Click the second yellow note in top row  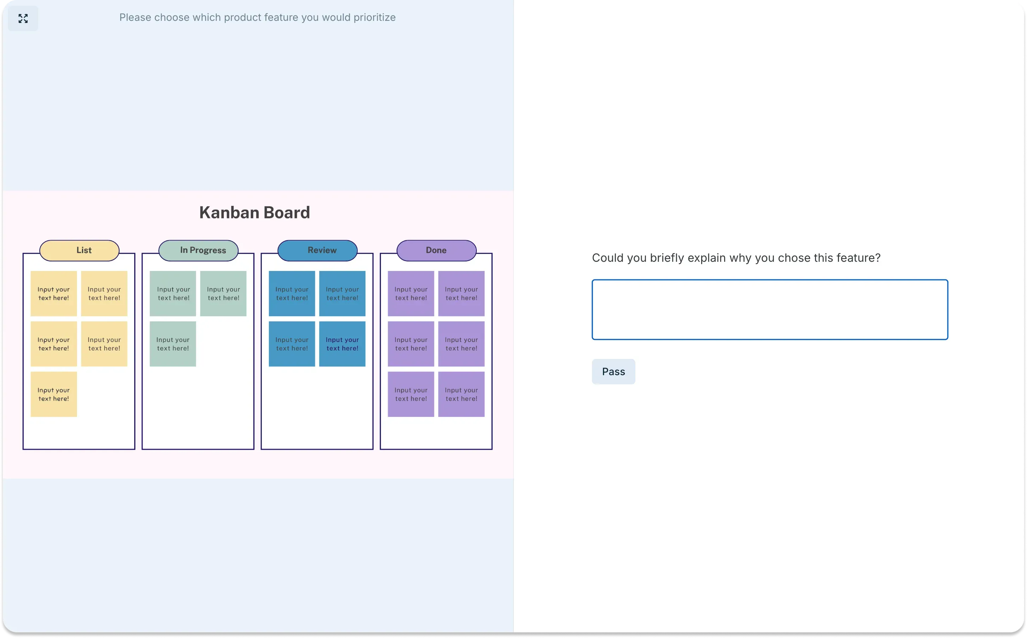tap(104, 293)
